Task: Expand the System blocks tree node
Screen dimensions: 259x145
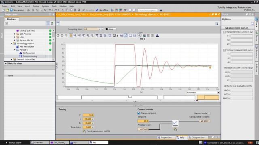Action: [x=15, y=40]
